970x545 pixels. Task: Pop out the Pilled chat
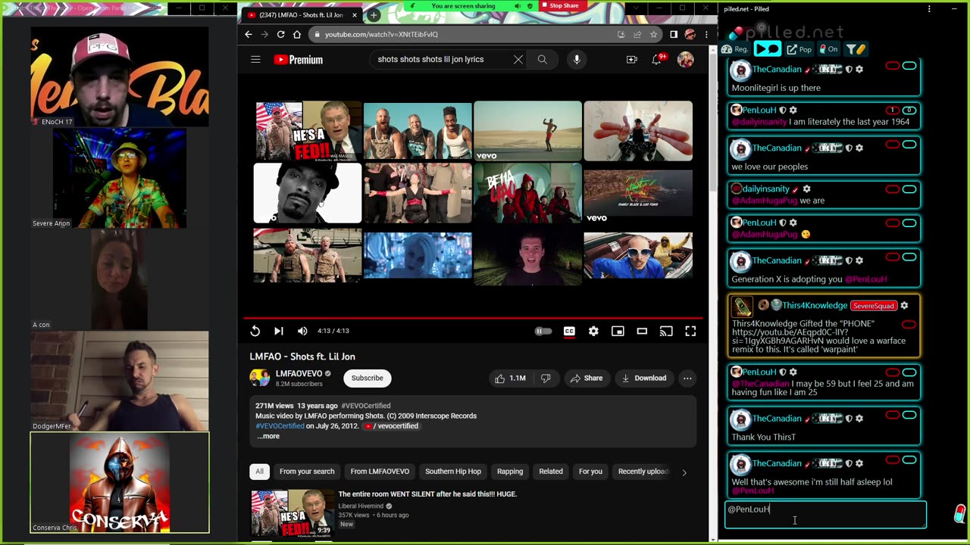coord(799,49)
